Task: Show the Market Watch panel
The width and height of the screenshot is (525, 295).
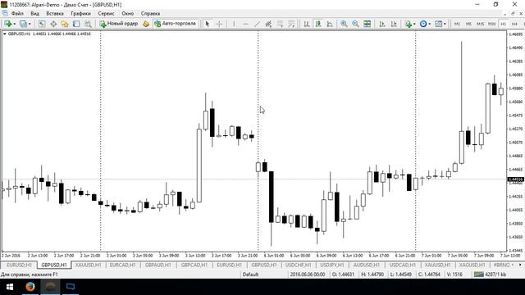Action: [x=42, y=24]
